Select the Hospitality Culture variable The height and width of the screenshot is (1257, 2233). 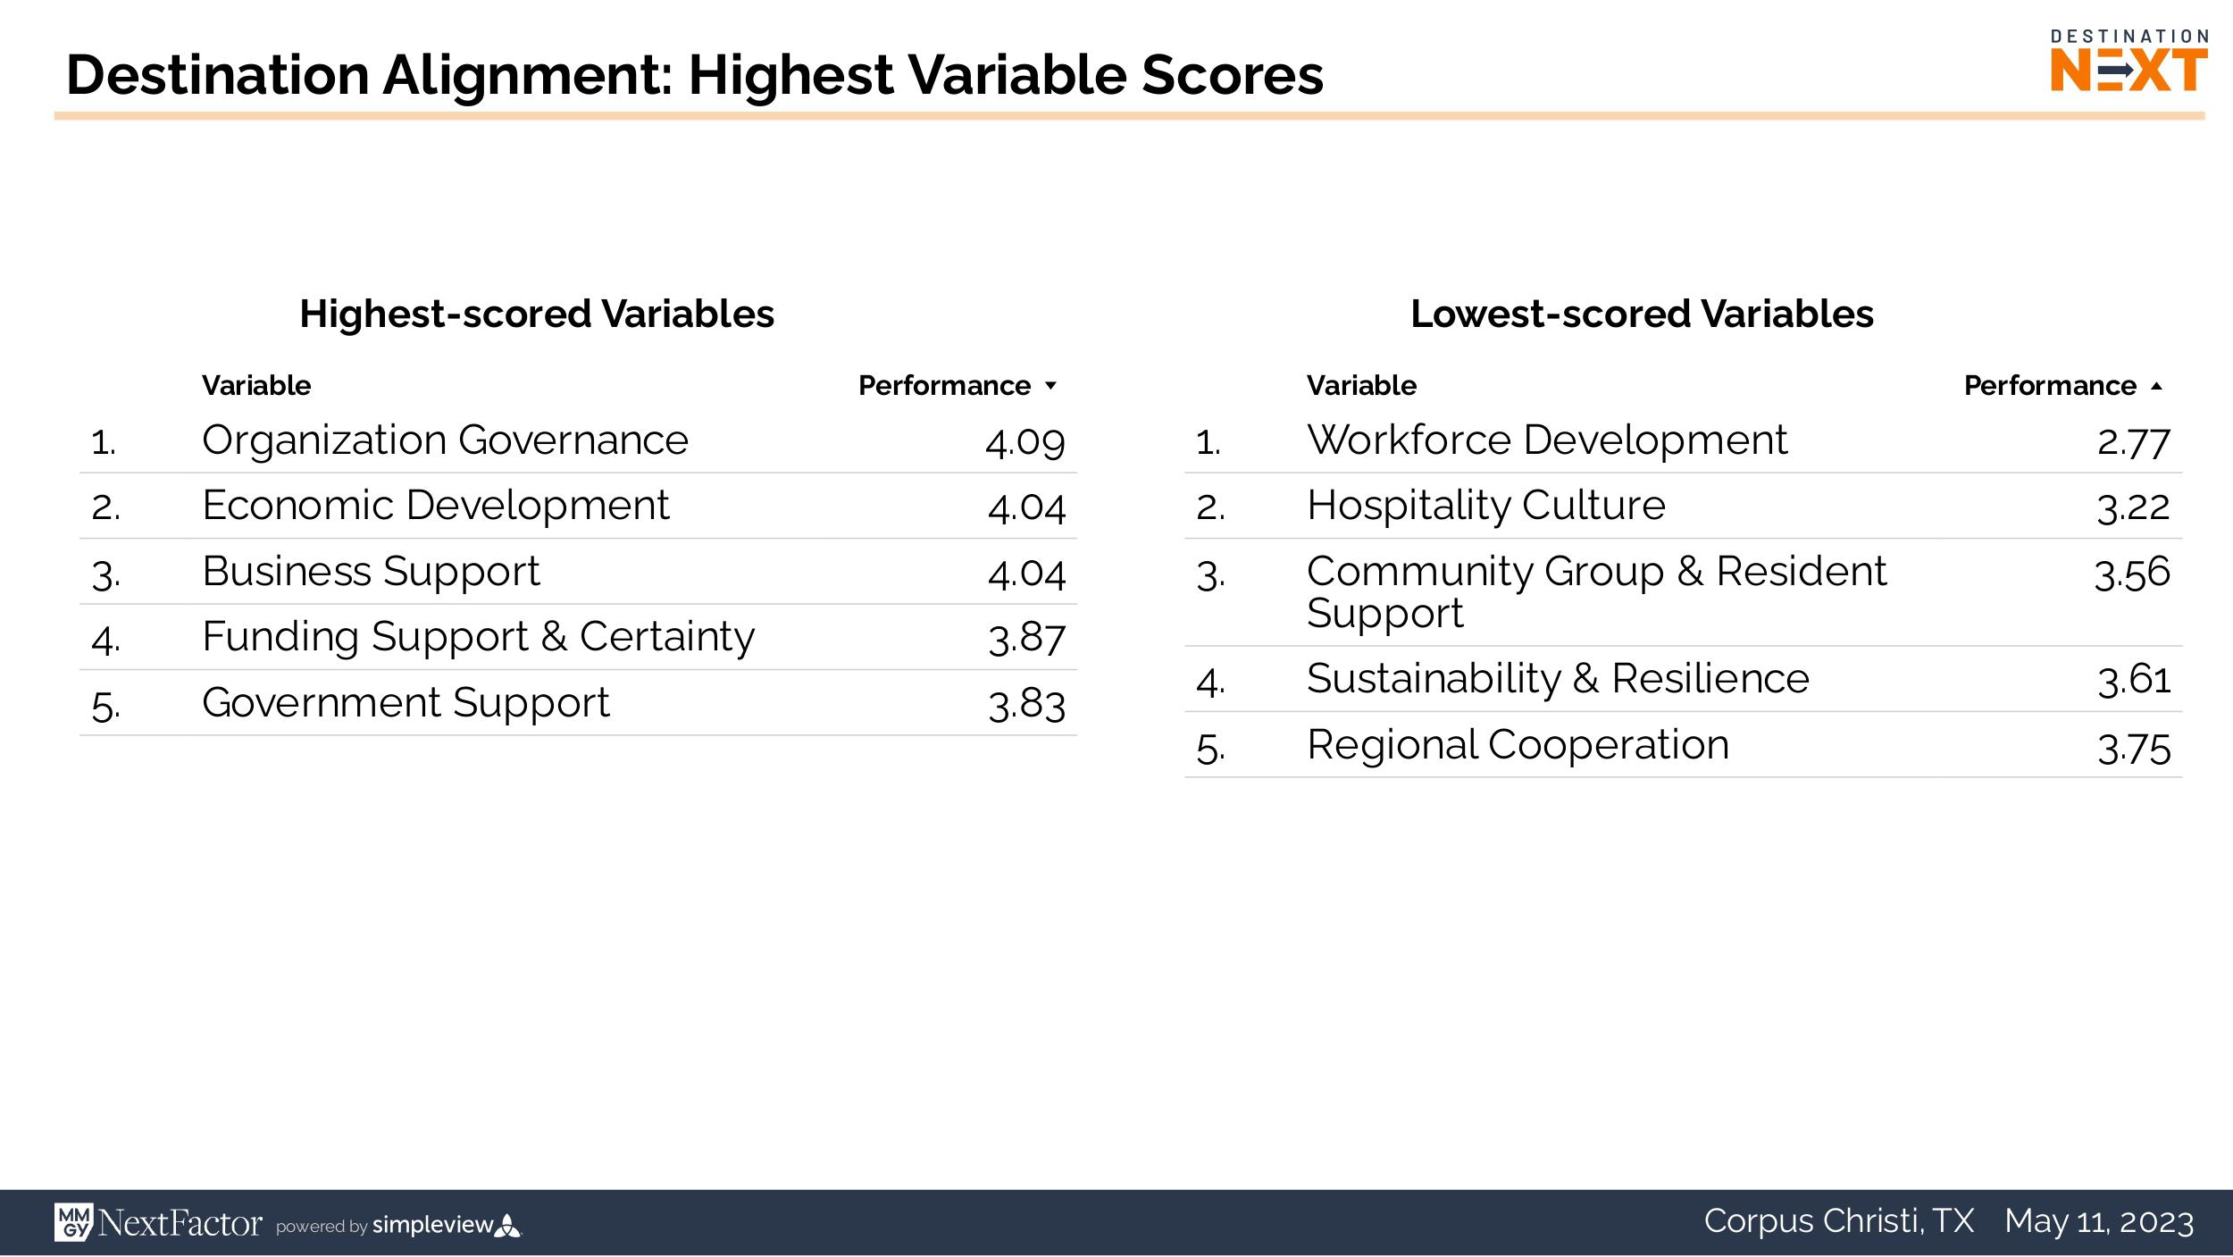point(1485,506)
